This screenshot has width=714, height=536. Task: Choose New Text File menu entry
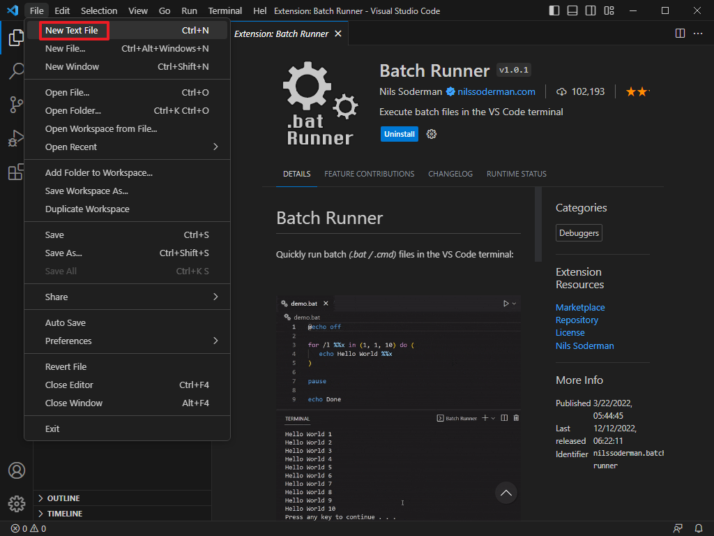127,30
